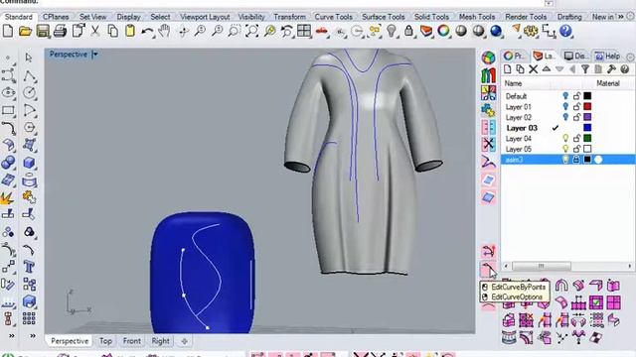Open Help with the blue question mark
Viewport: 636px width, 357px height.
coord(565,31)
